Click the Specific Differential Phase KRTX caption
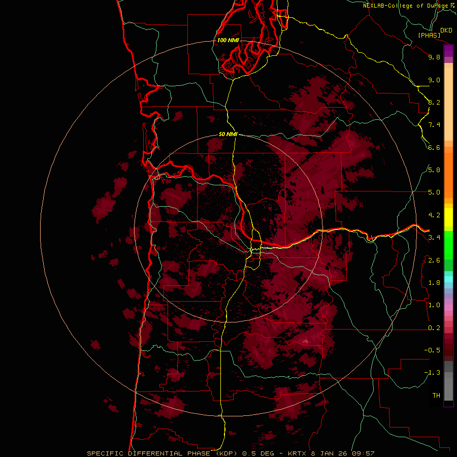This screenshot has height=457, width=457. click(x=231, y=453)
